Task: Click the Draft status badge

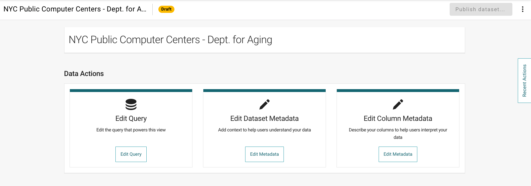Action: [166, 9]
